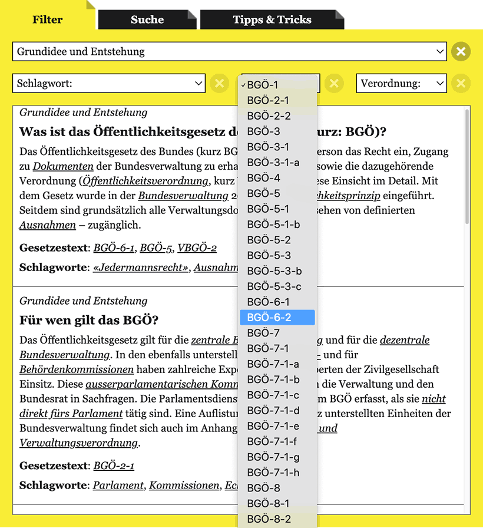Clear the Verordnung filter
The height and width of the screenshot is (528, 483).
[461, 84]
